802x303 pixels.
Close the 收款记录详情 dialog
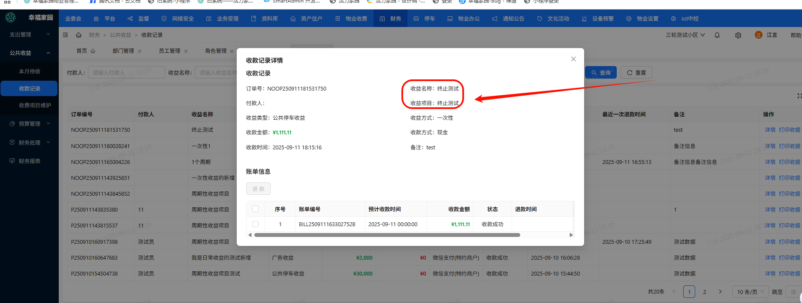coord(573,59)
